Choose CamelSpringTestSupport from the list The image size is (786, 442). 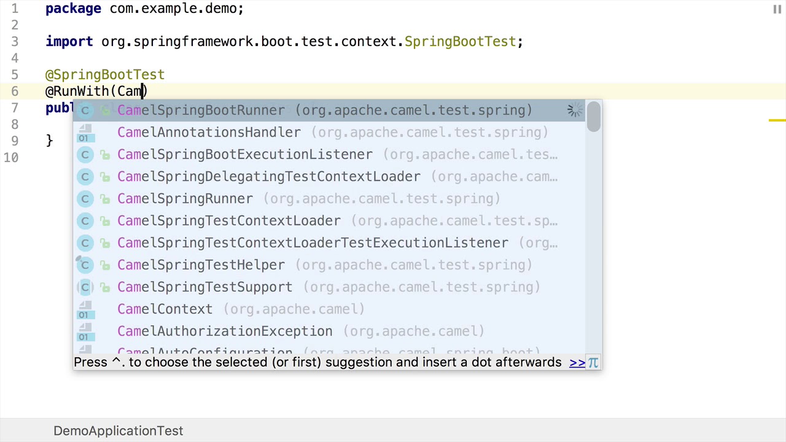[329, 287]
